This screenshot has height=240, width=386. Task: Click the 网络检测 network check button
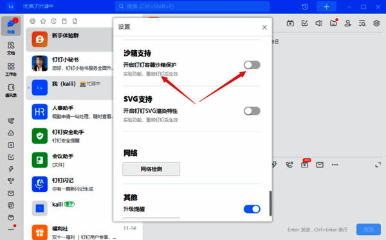point(151,169)
